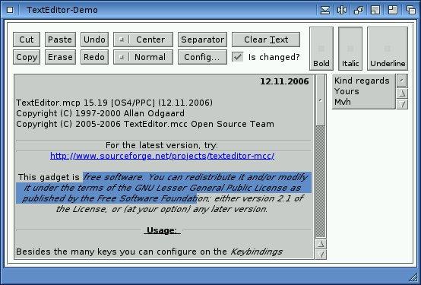Click the 'Kind regards' line in side panel
The width and height of the screenshot is (421, 285).
tap(362, 81)
